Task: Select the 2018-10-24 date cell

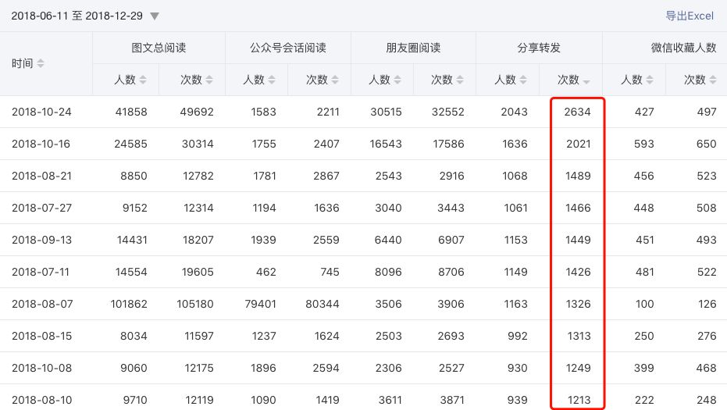Action: [x=41, y=112]
